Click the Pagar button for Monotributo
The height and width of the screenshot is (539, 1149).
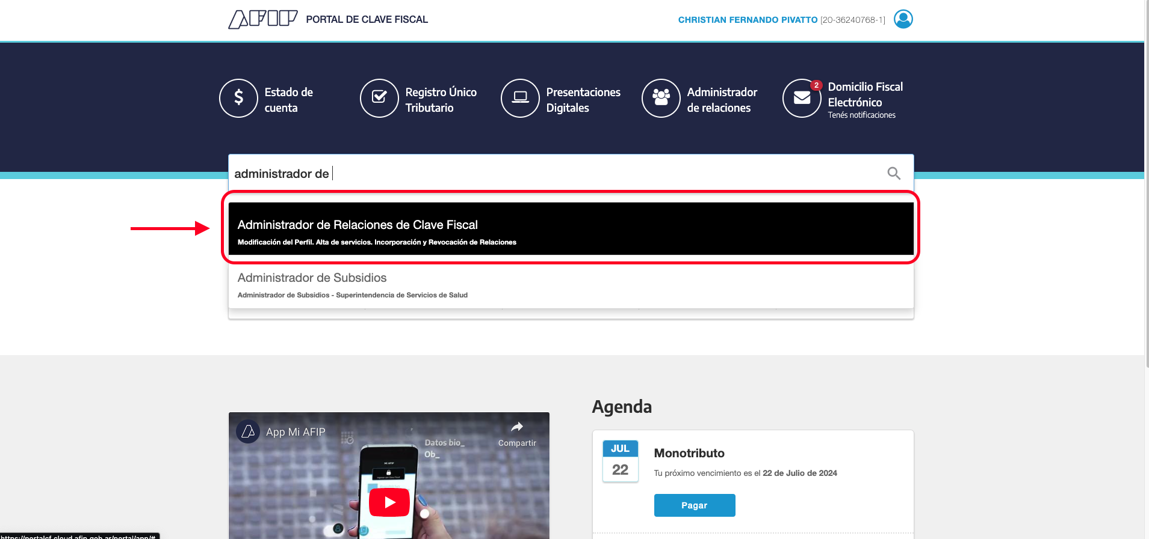[694, 505]
